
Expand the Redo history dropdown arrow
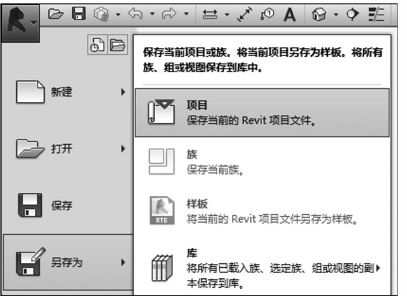click(x=187, y=14)
